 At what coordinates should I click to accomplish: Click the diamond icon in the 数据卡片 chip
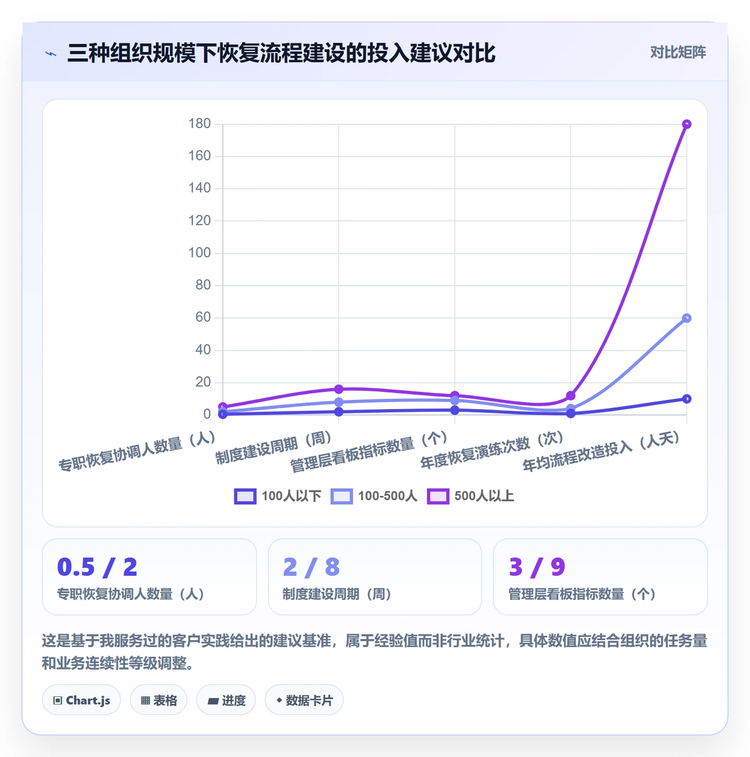click(x=279, y=700)
